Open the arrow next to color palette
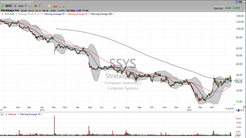The height and width of the screenshot is (138, 246). click(x=244, y=10)
